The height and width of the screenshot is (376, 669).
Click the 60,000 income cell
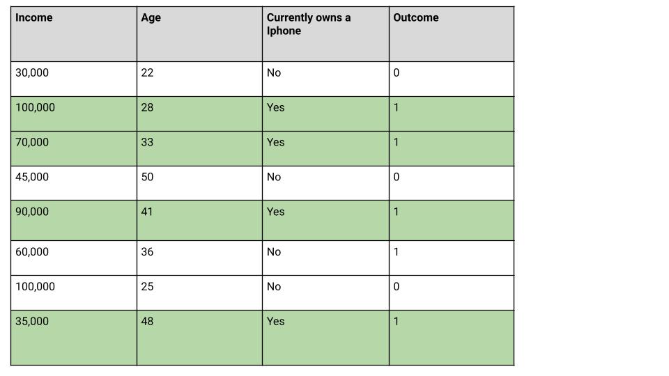(x=74, y=258)
